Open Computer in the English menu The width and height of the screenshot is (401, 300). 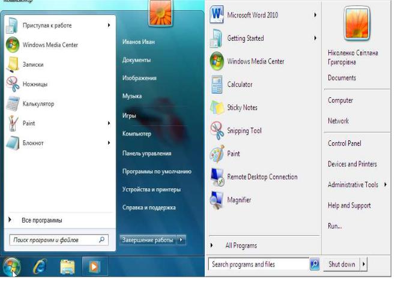tap(340, 100)
